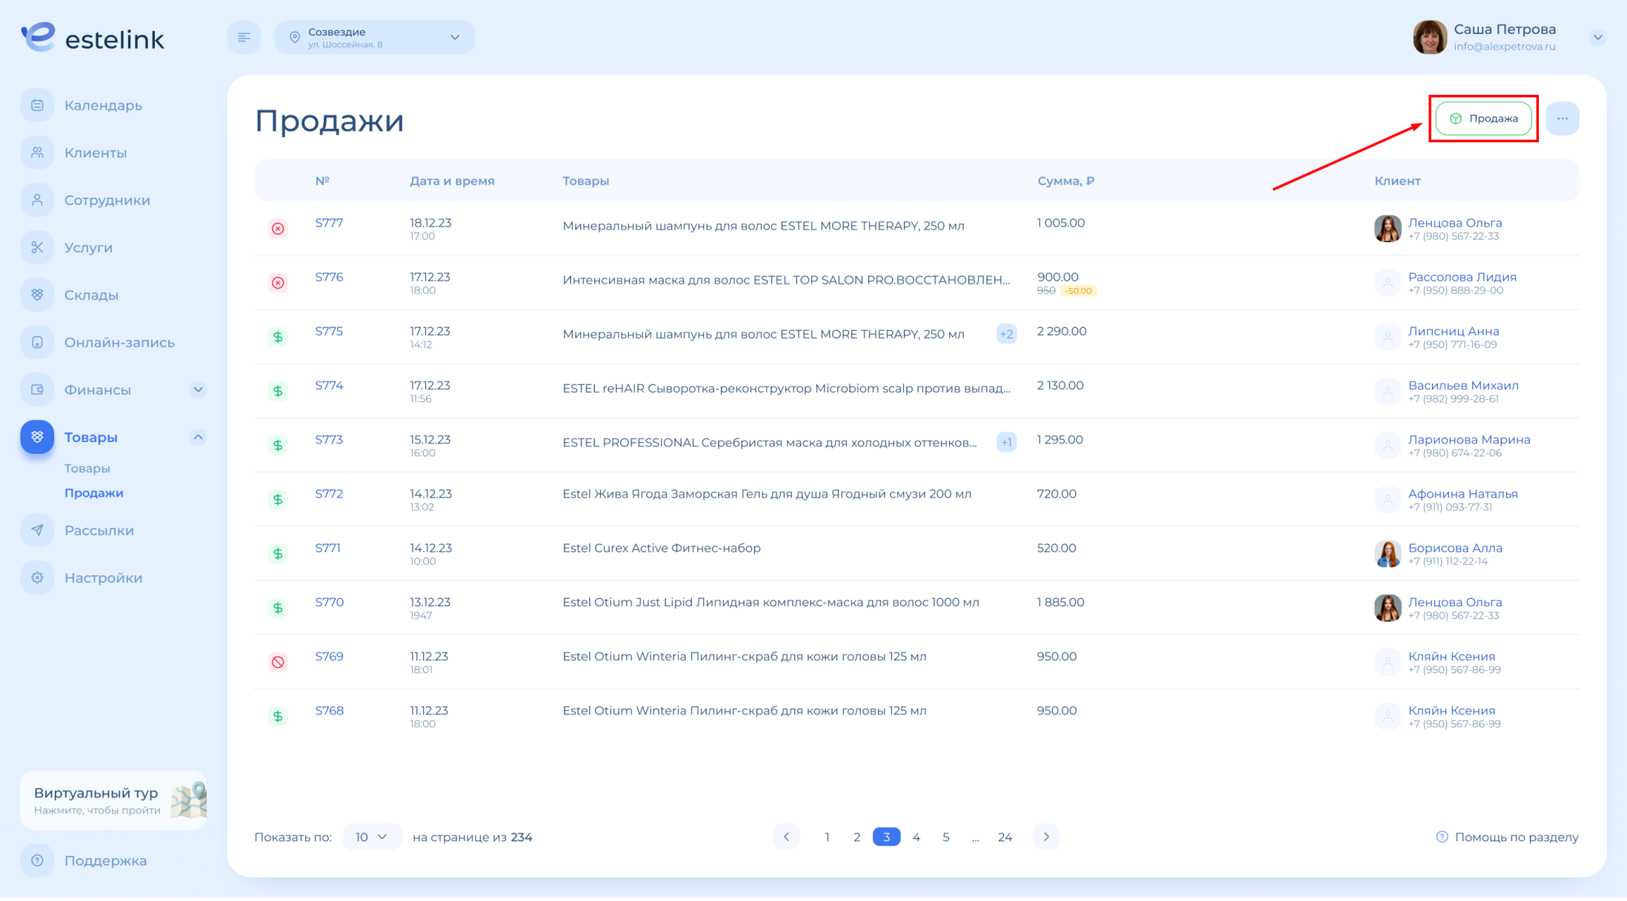Select Estel Curex Active Фитнес-набор text

[x=662, y=548]
